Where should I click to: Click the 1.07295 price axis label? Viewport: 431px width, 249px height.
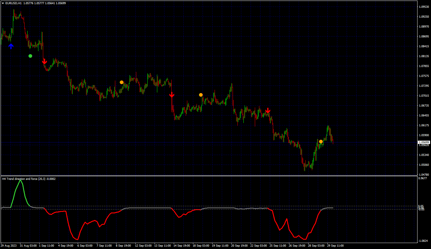coord(424,86)
